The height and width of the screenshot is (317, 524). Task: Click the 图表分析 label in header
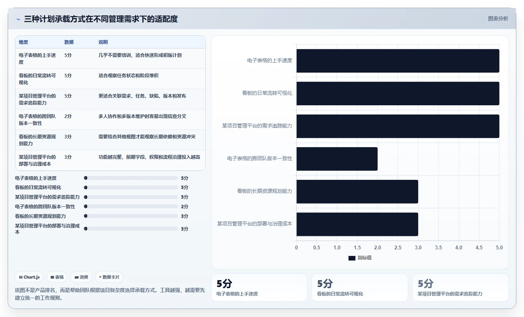pos(498,19)
